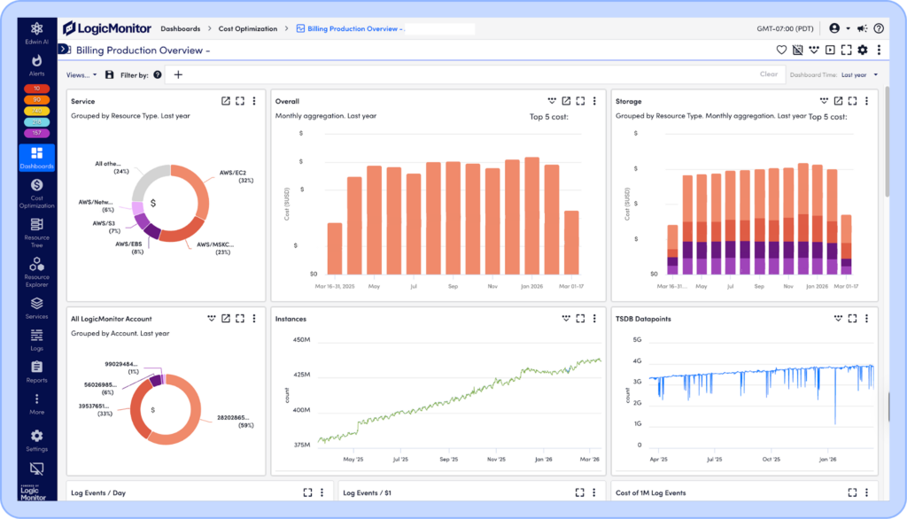The height and width of the screenshot is (519, 907).
Task: Open the Storage widget three-dot menu
Action: (866, 101)
